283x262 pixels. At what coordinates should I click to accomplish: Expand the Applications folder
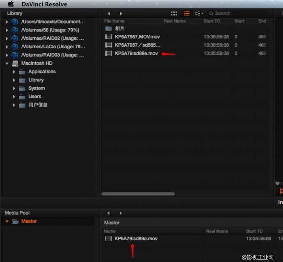pyautogui.click(x=14, y=72)
